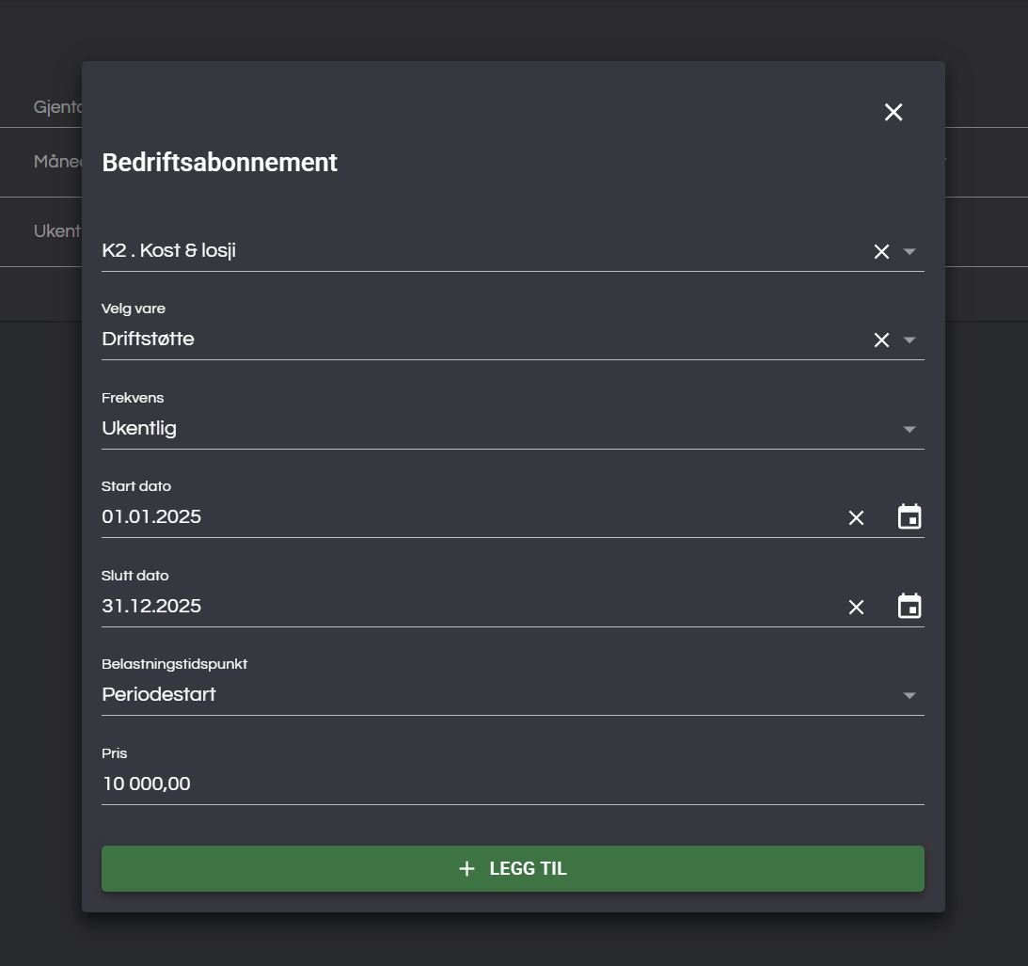The width and height of the screenshot is (1028, 966).
Task: Expand the K2 . Kost & losji dropdown arrow
Action: [909, 251]
